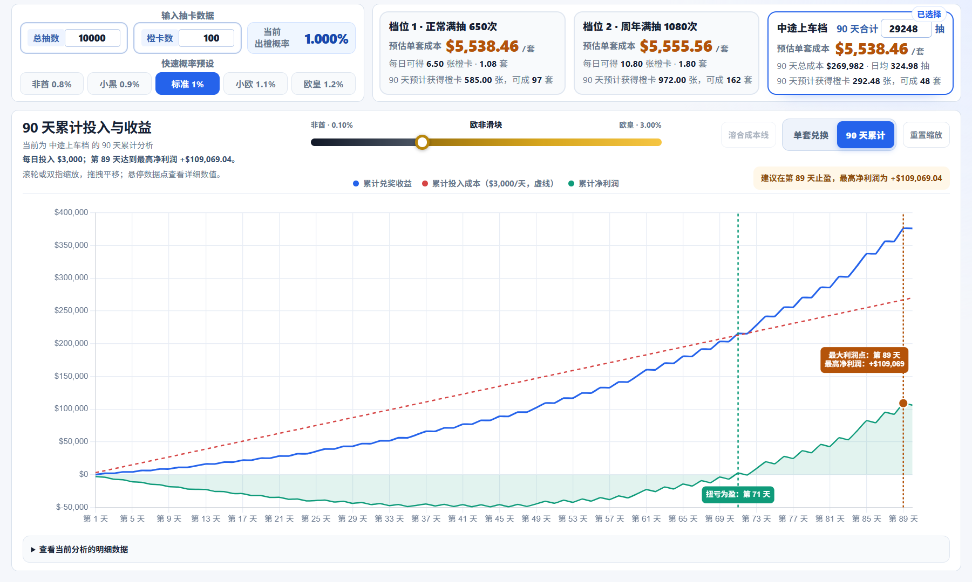Click the 总抽数 input field

coord(92,38)
